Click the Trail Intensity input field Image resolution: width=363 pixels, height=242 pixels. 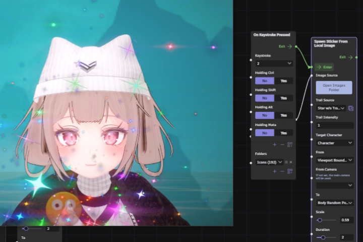335,125
